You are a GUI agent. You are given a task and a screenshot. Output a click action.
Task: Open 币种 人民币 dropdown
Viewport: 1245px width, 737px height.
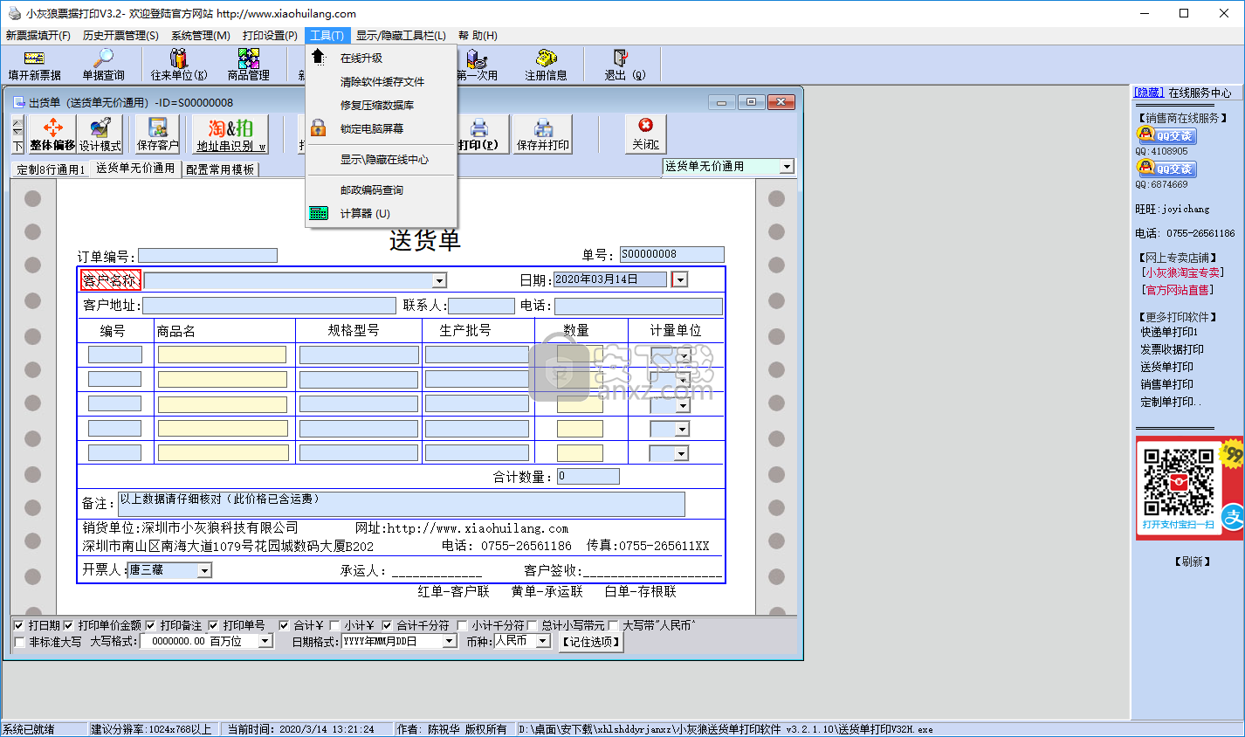(543, 641)
